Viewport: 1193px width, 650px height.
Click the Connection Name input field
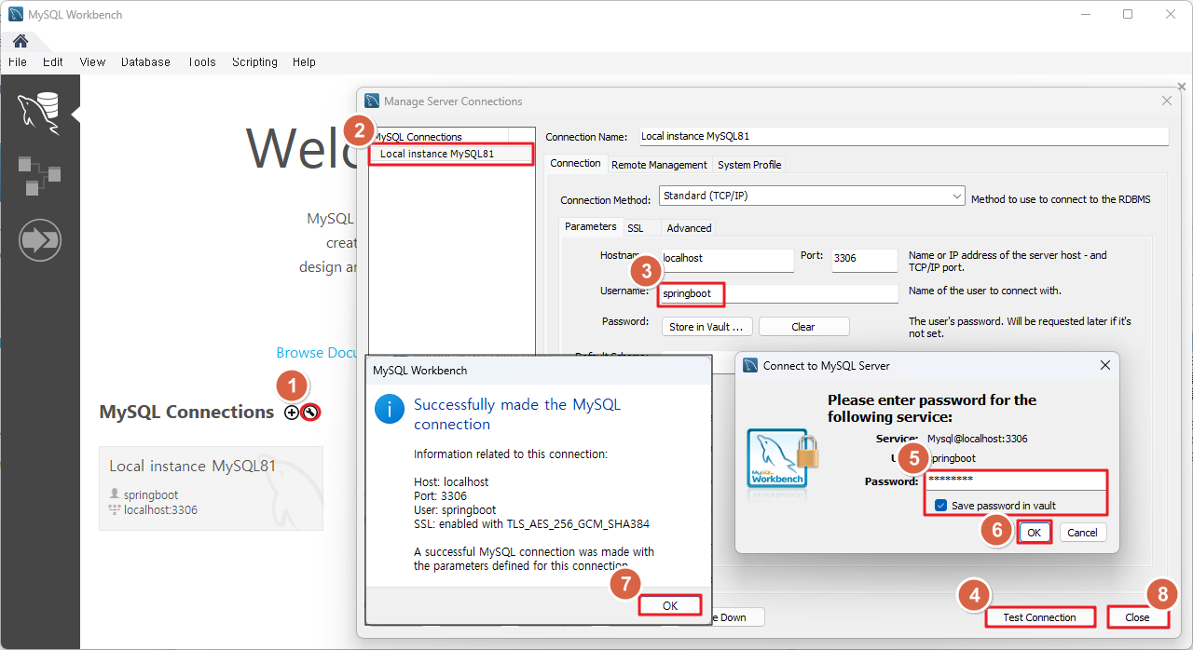903,136
